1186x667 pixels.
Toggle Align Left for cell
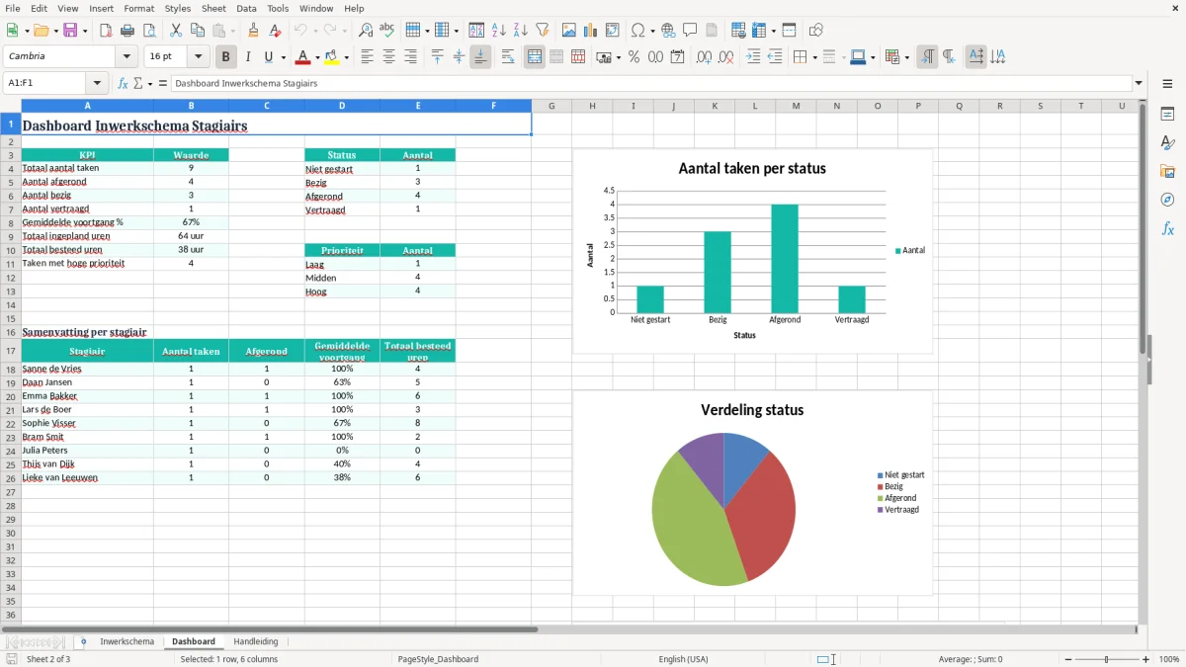367,57
